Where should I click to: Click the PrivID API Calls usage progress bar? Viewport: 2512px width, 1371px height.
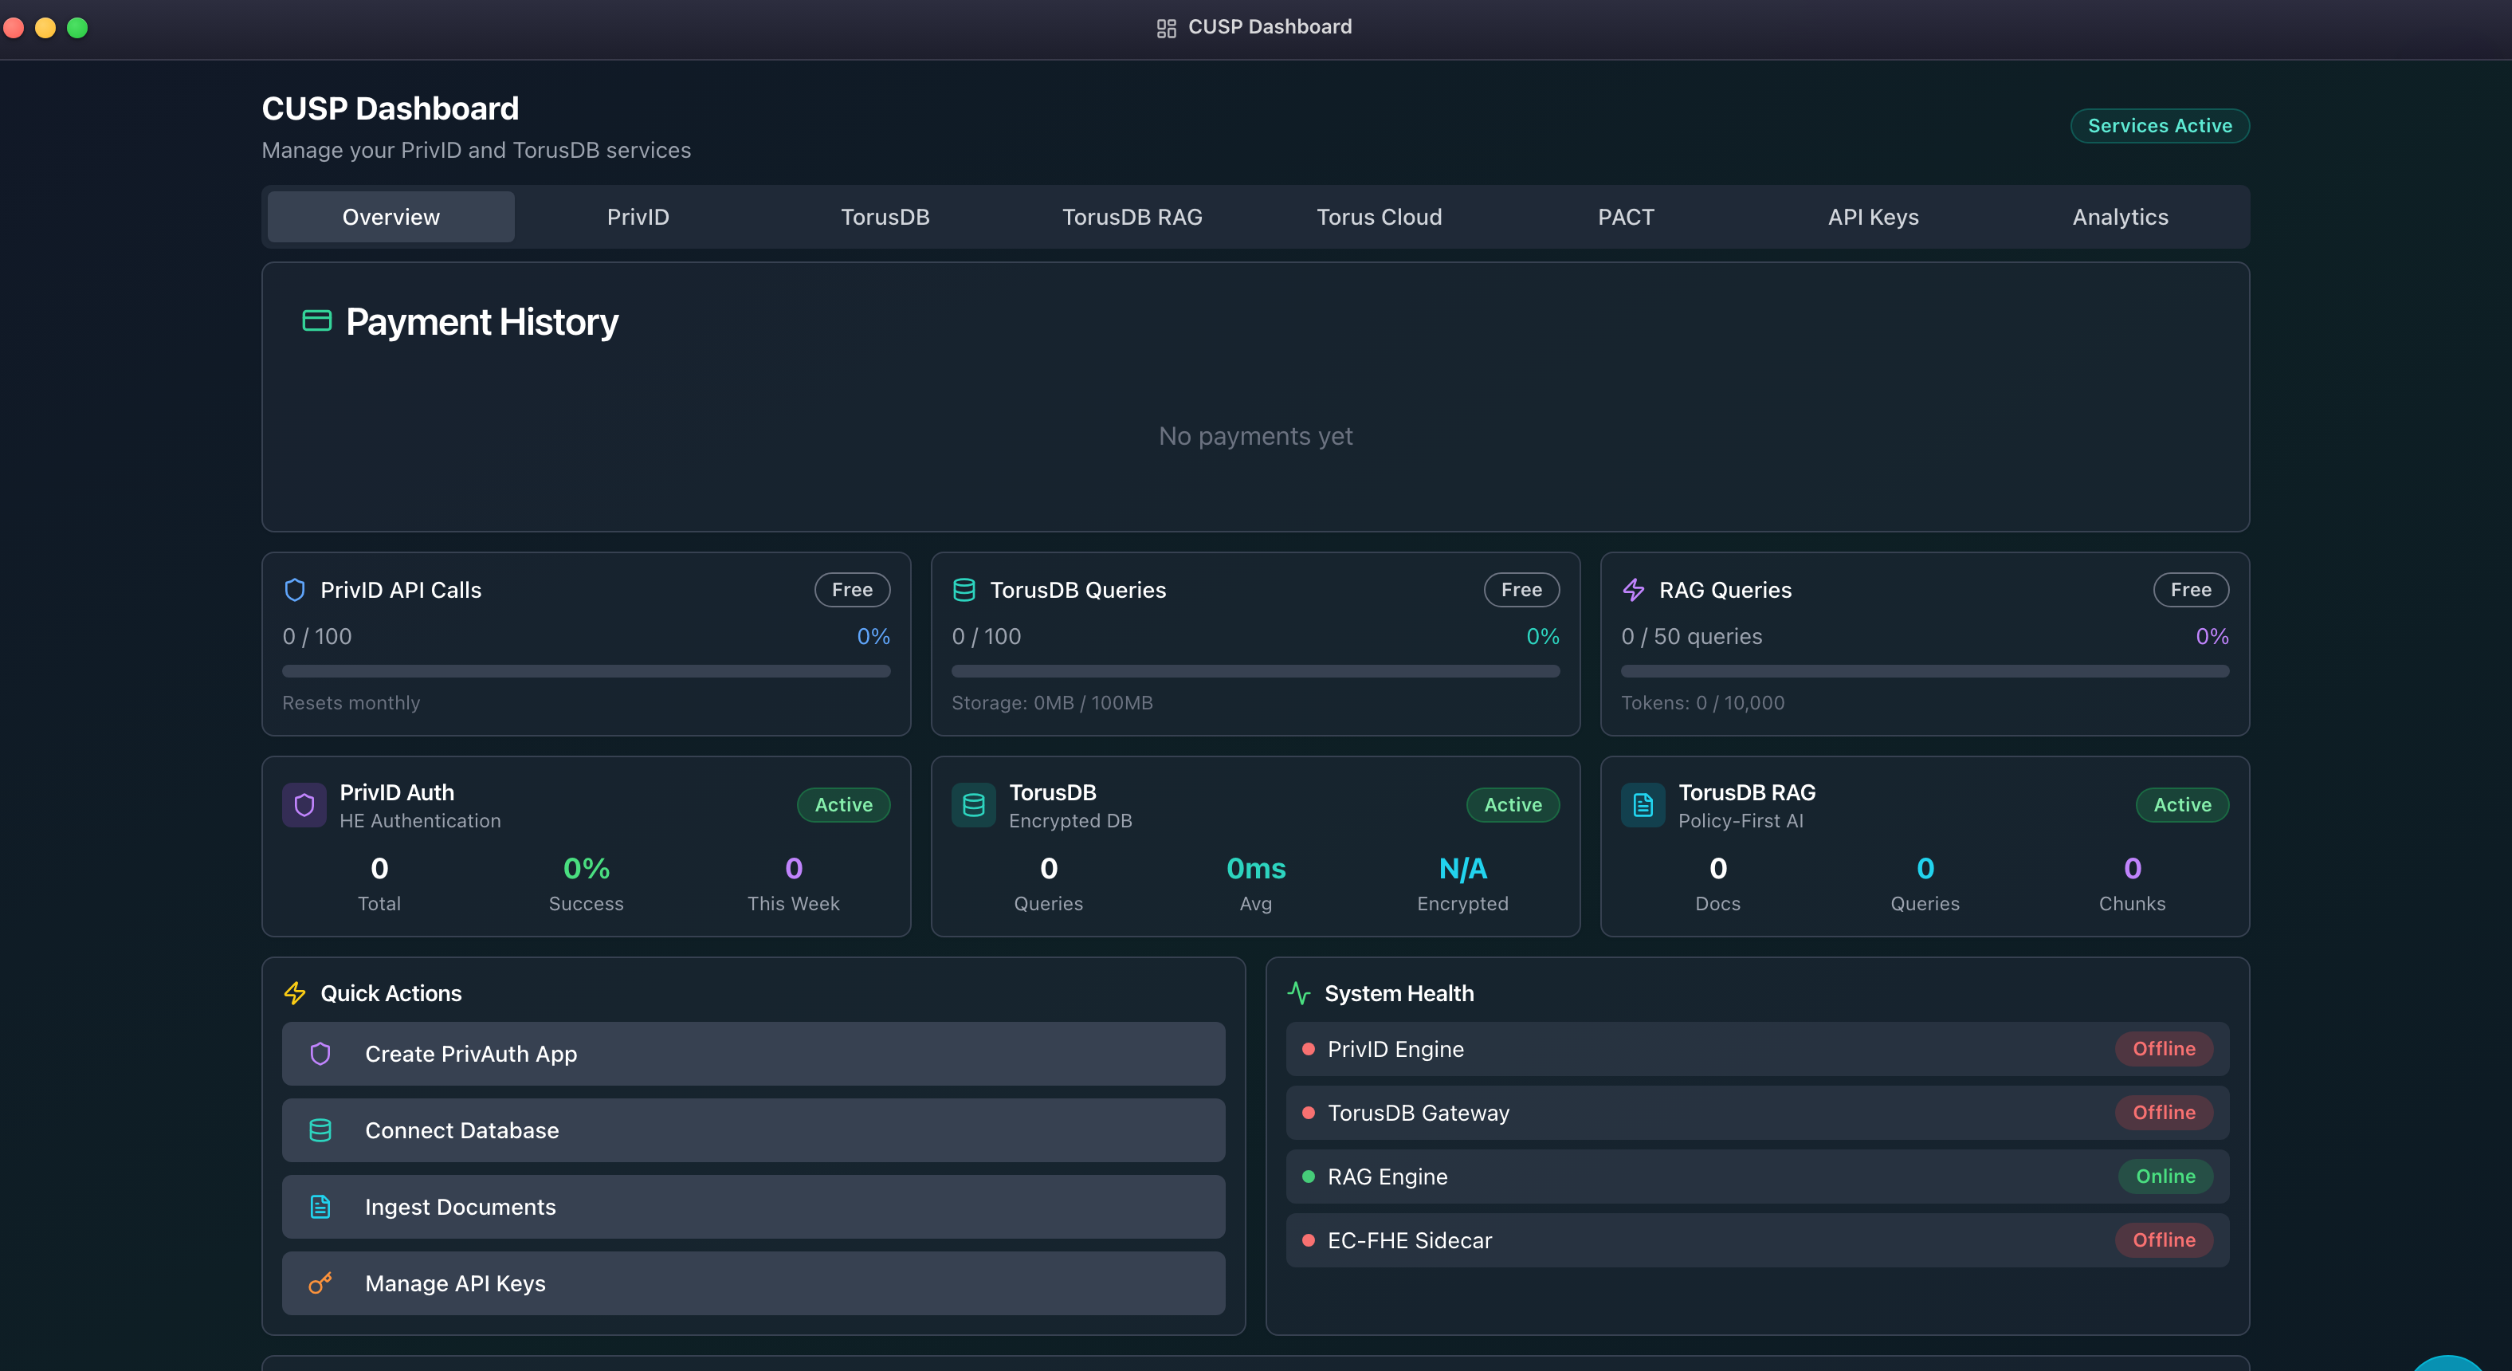click(x=586, y=671)
